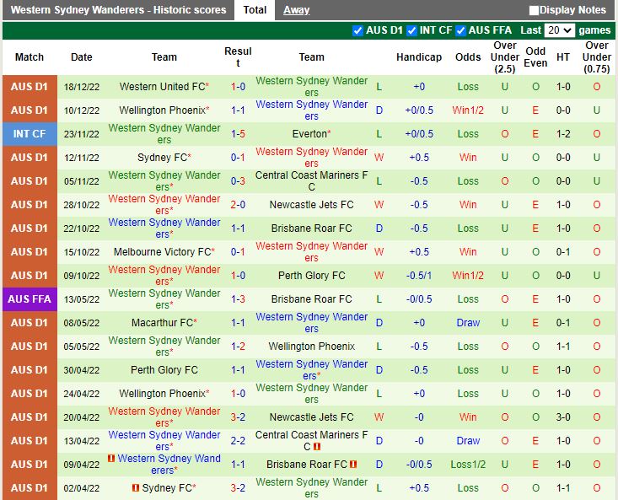
Task: Open Western Sydney Wanderers link on 18/12/22 row
Action: [311, 87]
